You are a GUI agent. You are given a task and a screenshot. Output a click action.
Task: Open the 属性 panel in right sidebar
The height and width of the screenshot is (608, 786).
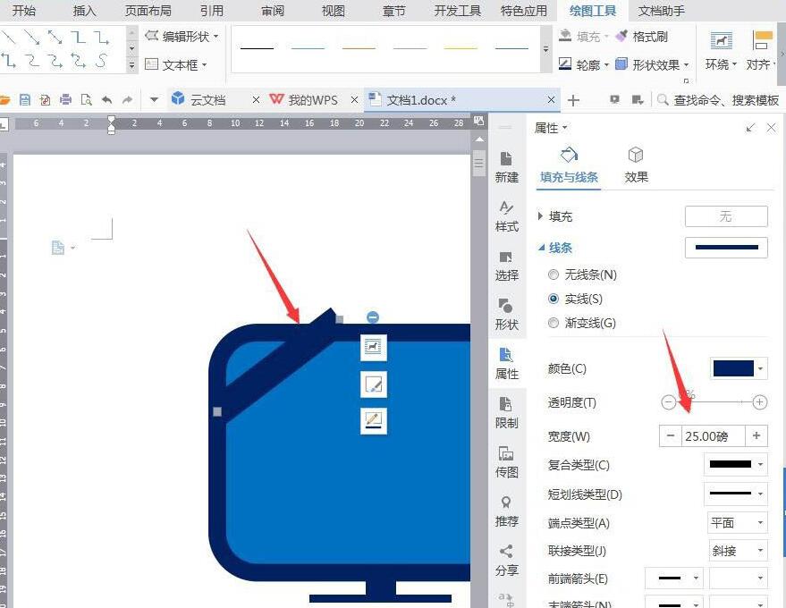point(506,366)
